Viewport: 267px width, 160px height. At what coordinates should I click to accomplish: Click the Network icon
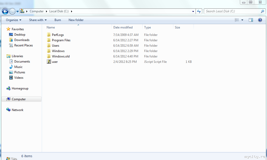(x=8, y=110)
